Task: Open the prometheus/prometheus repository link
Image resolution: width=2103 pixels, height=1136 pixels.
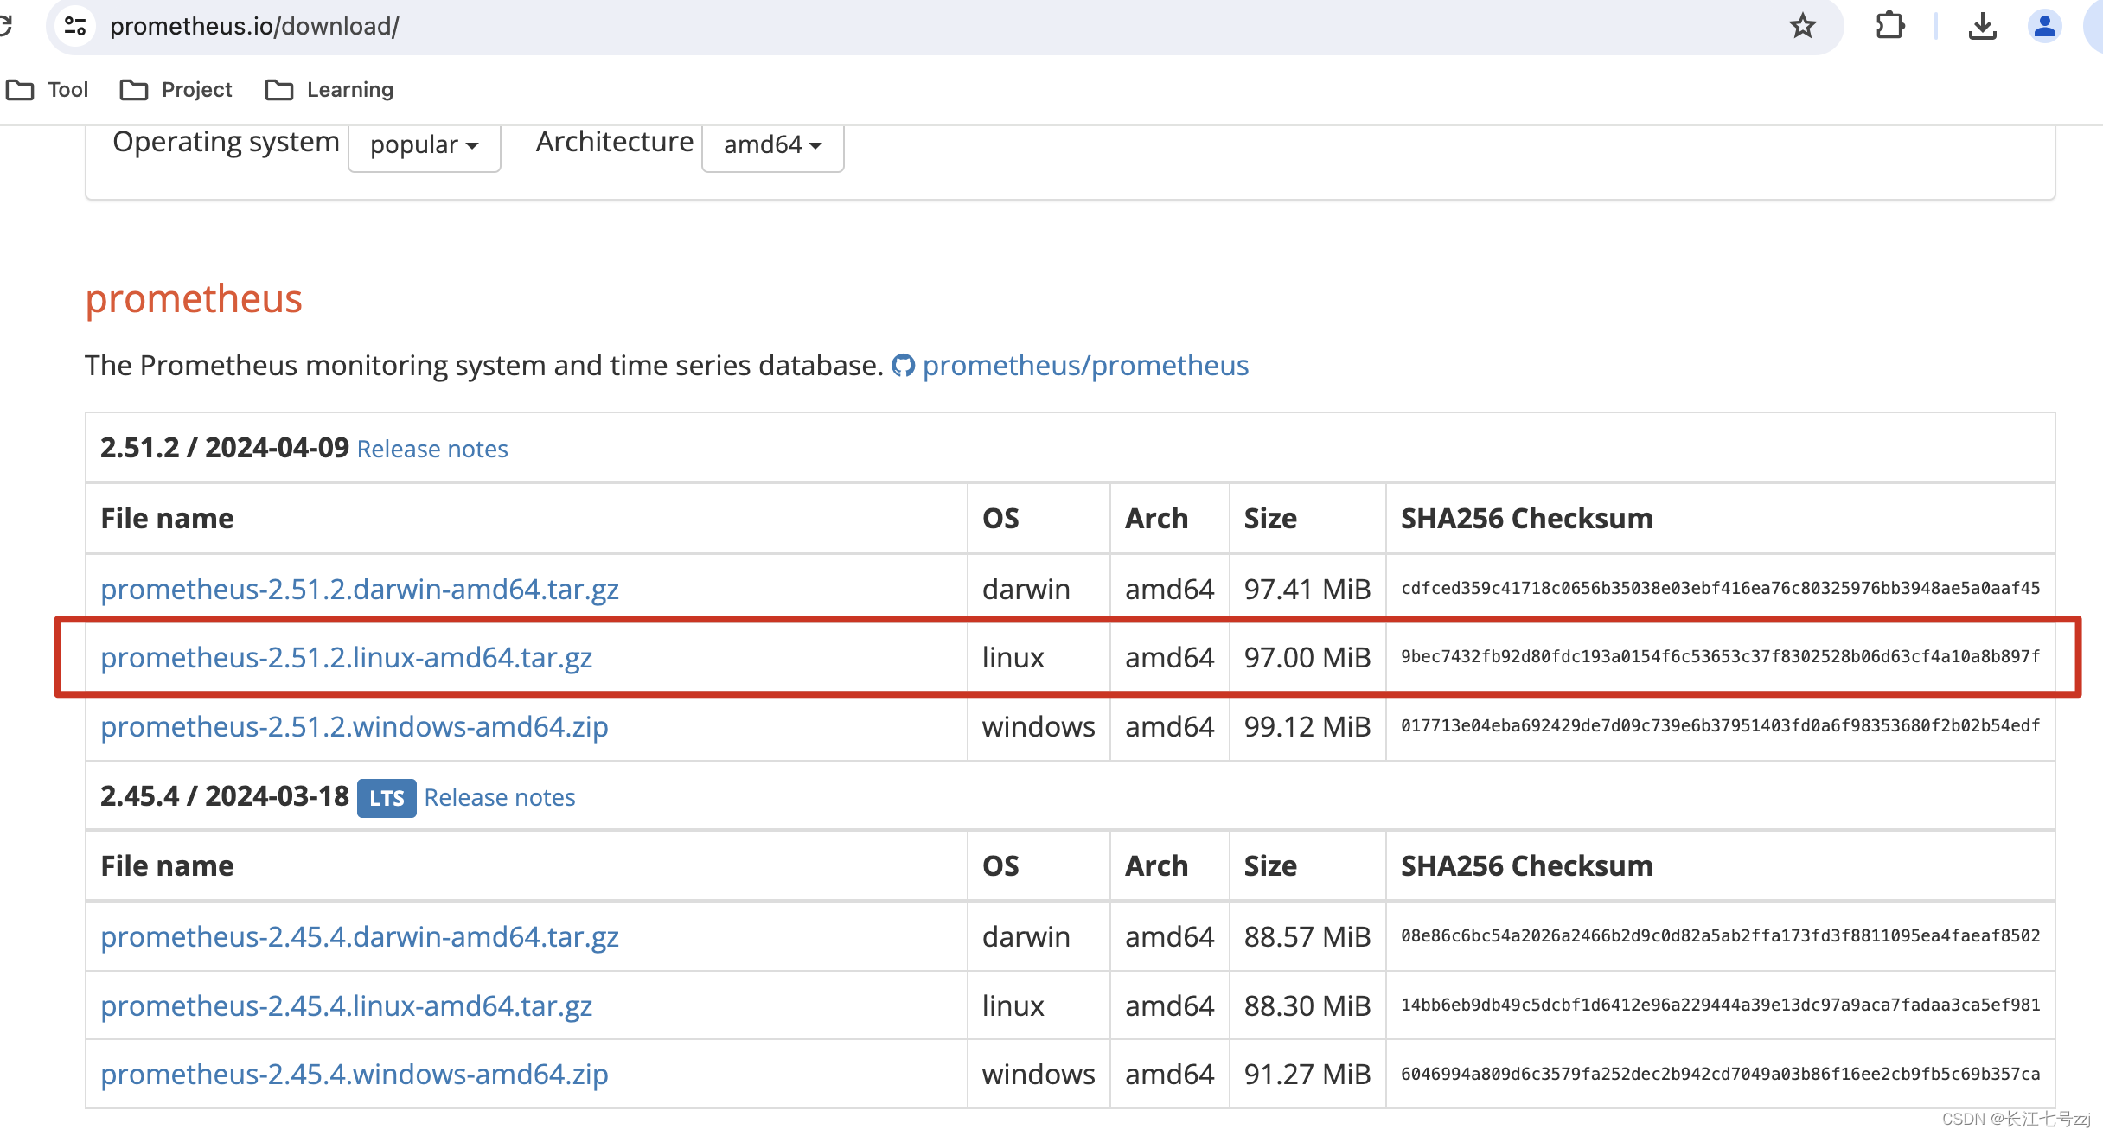Action: [x=1085, y=366]
